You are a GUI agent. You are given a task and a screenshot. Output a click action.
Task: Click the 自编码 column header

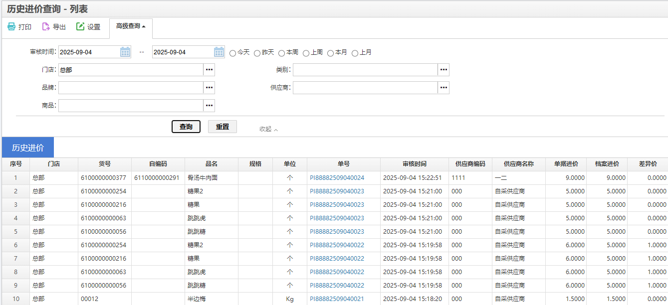158,164
